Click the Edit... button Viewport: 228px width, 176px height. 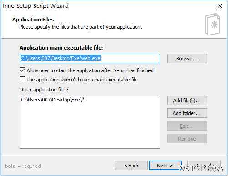click(x=187, y=126)
